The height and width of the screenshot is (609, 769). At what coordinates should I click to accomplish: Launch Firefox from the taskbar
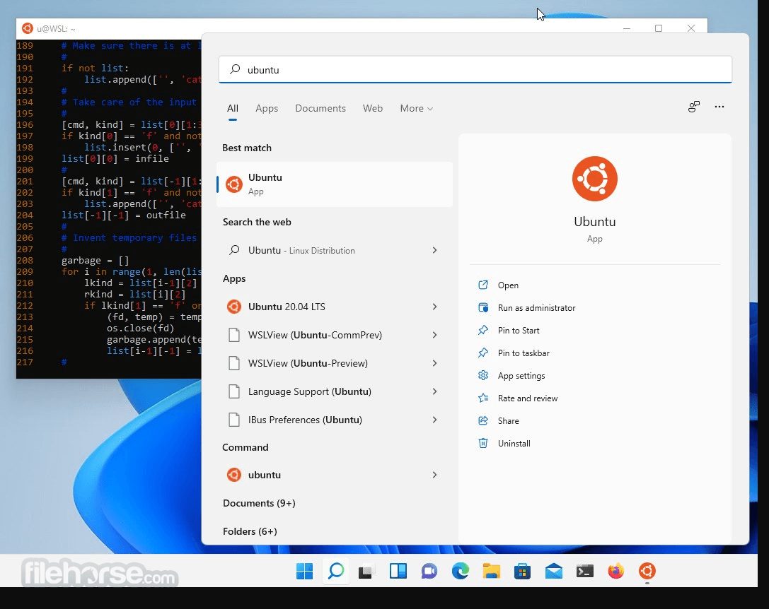pos(616,571)
